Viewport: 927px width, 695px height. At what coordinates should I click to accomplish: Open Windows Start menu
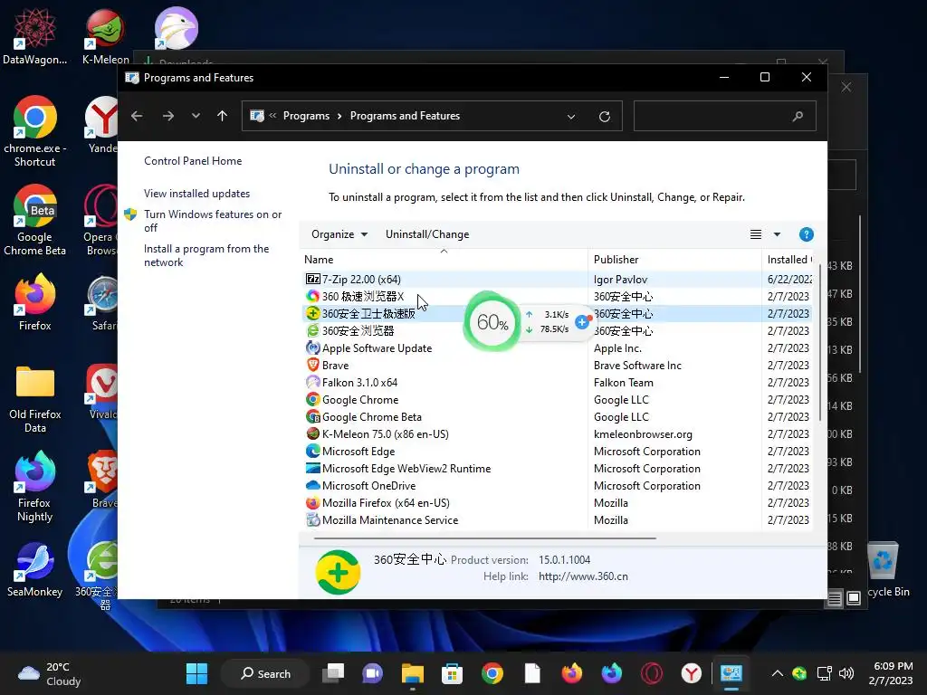pos(196,673)
